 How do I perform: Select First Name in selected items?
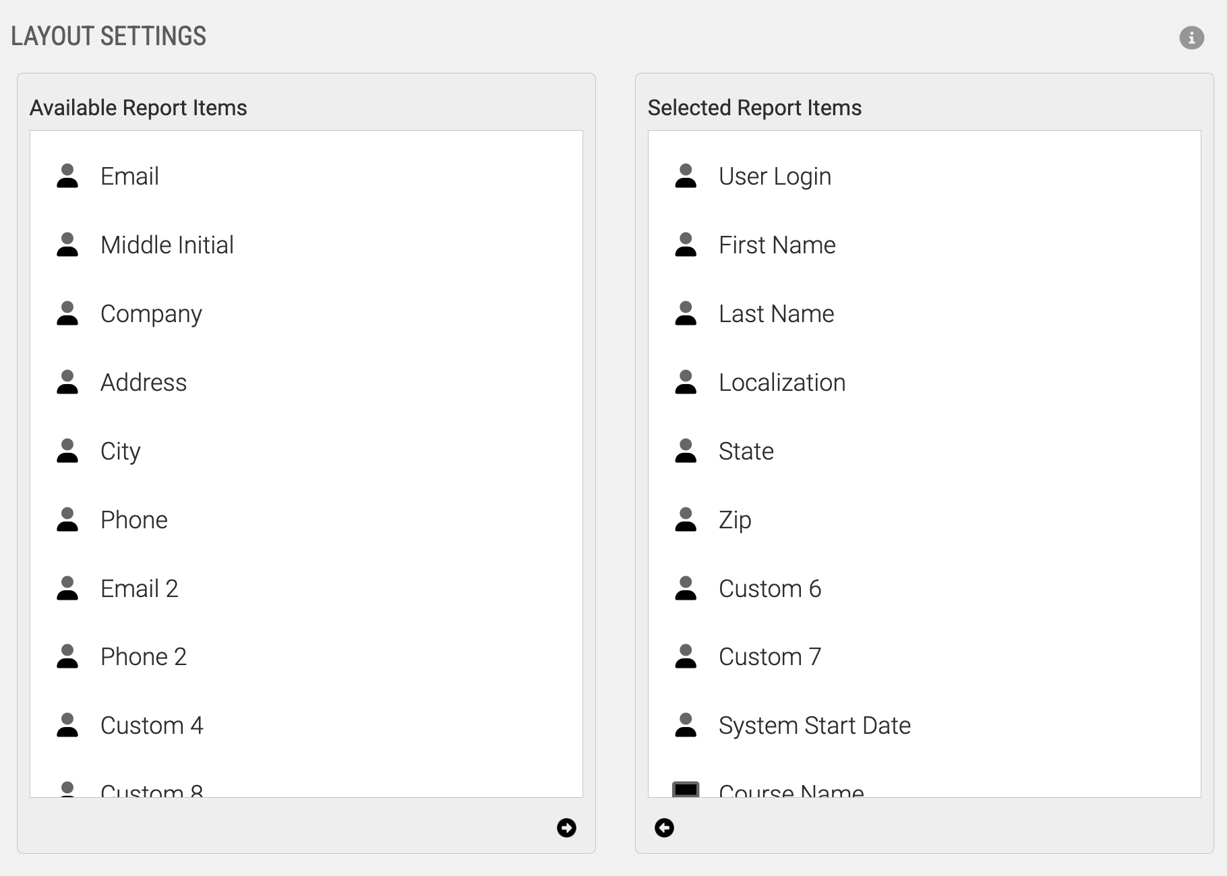777,245
